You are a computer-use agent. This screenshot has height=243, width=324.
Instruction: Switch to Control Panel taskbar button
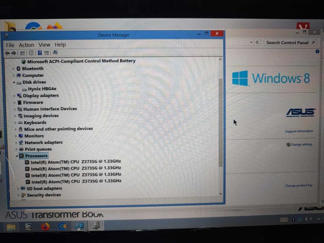(79, 226)
